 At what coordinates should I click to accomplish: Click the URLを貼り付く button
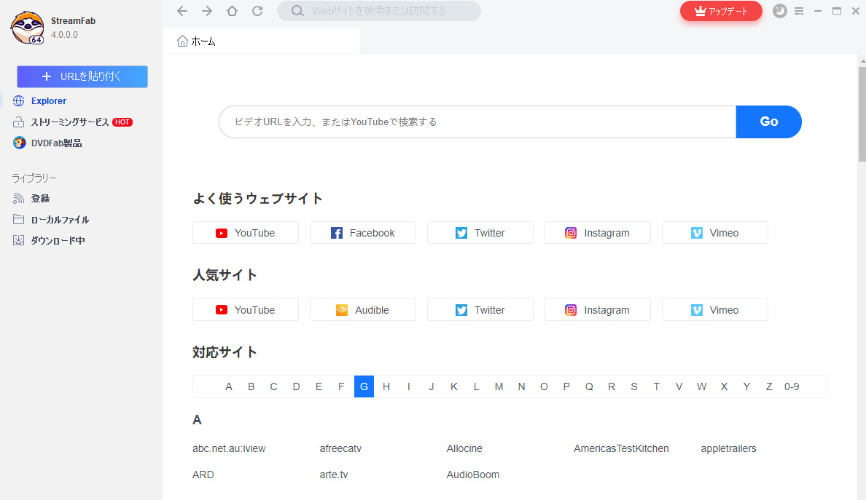(x=82, y=76)
